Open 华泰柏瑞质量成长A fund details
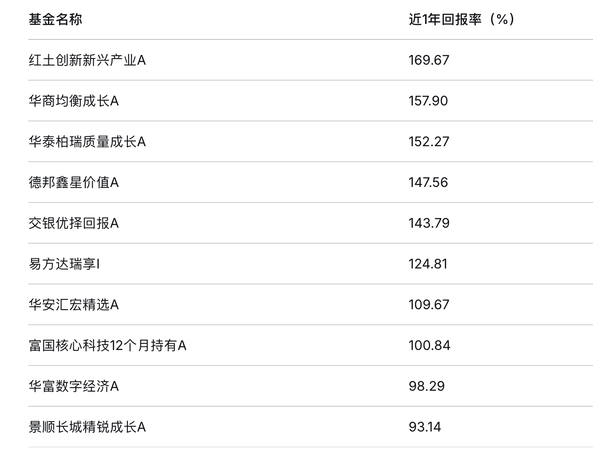Viewport: 593px width, 451px height. (x=87, y=142)
